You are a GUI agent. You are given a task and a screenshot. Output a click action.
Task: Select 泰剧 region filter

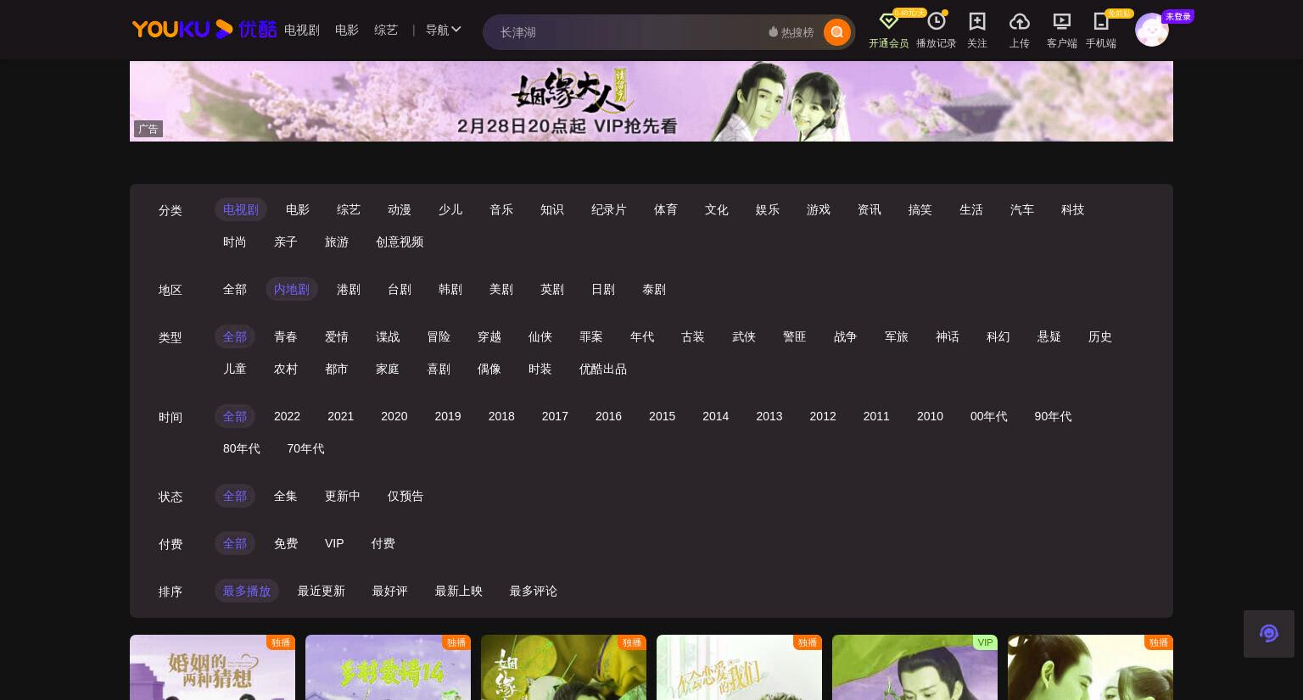coord(654,289)
